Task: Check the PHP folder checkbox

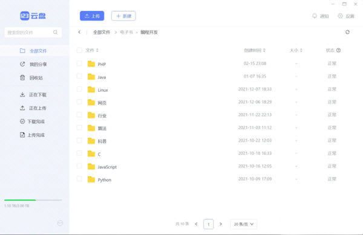Action: [x=79, y=63]
